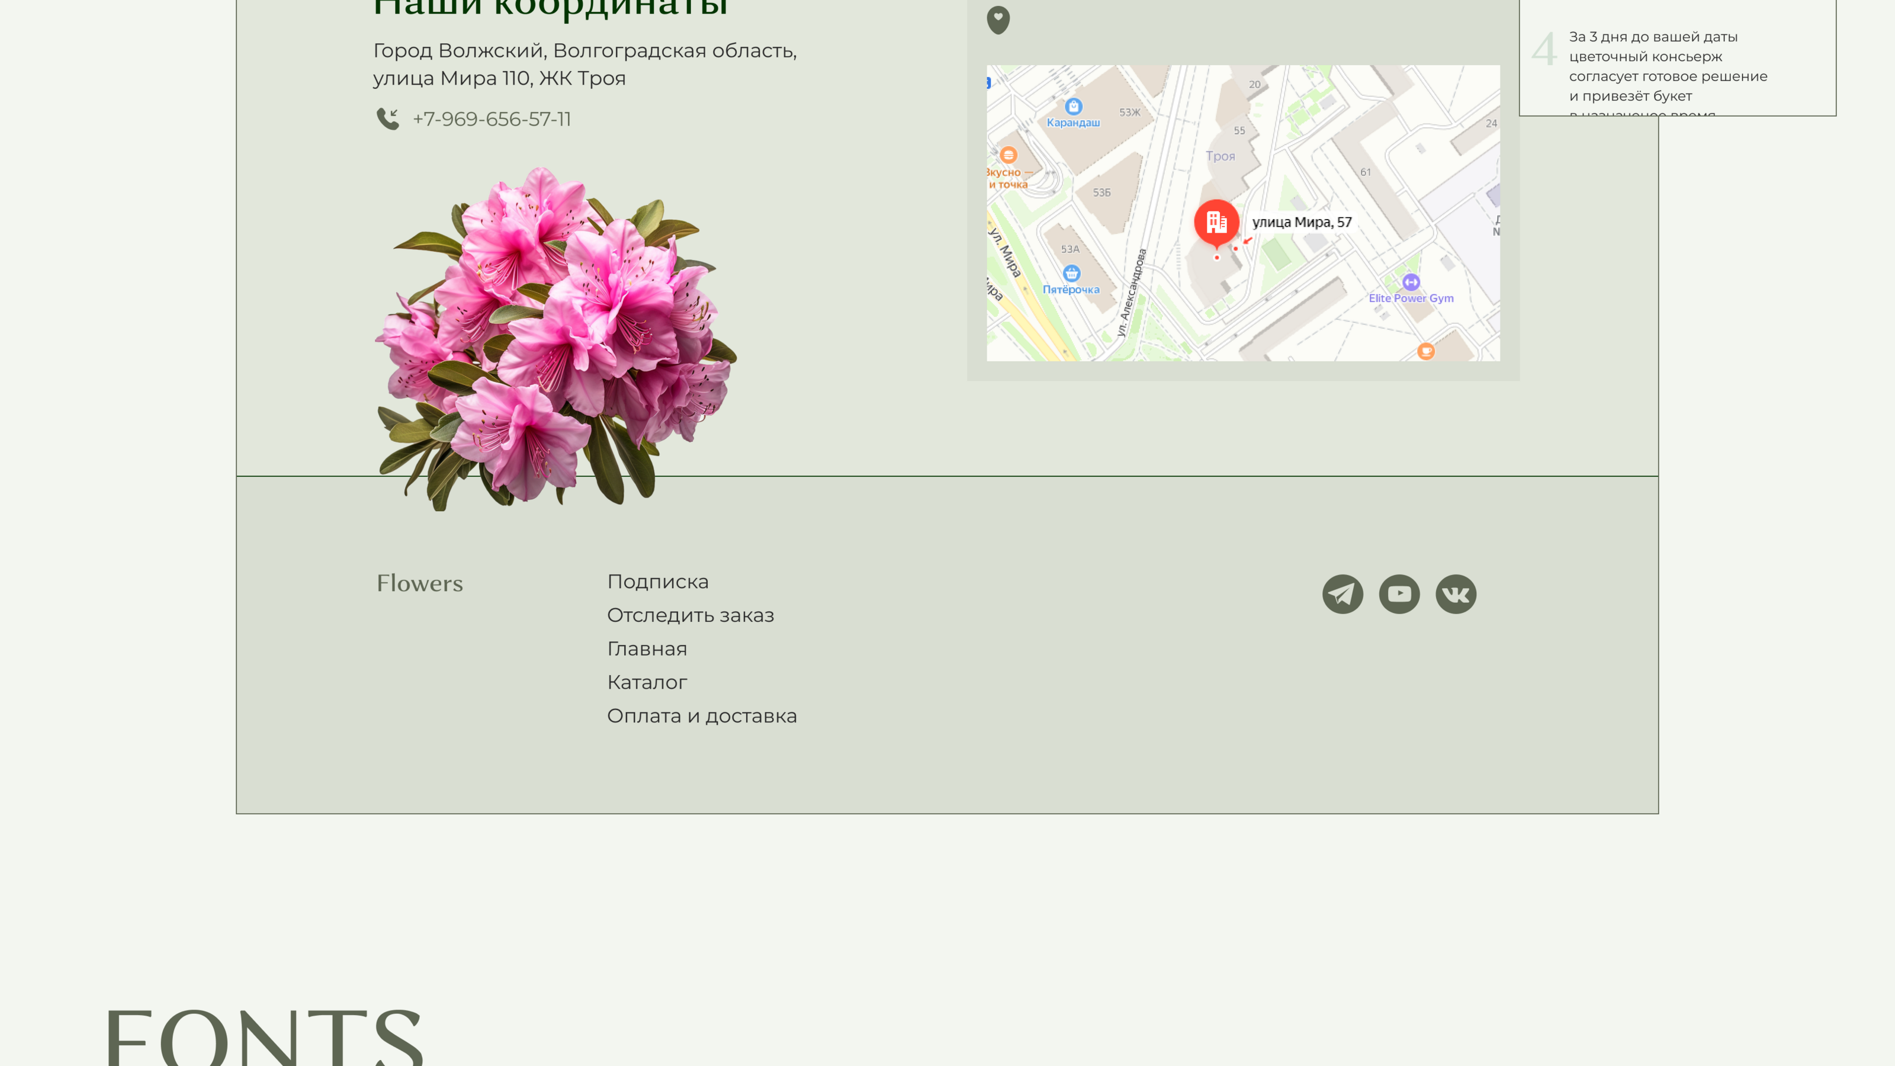Open the Подписка footer link
The image size is (1895, 1066).
[x=658, y=581]
